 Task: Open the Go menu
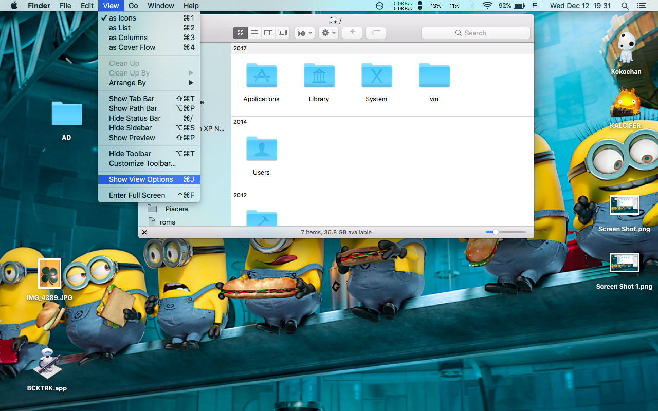133,6
